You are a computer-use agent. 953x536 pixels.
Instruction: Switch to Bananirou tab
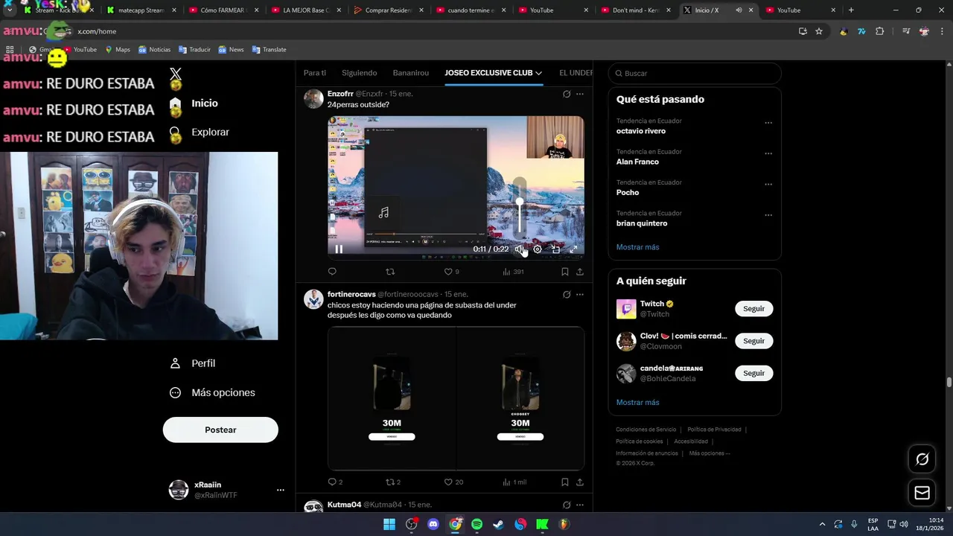411,73
